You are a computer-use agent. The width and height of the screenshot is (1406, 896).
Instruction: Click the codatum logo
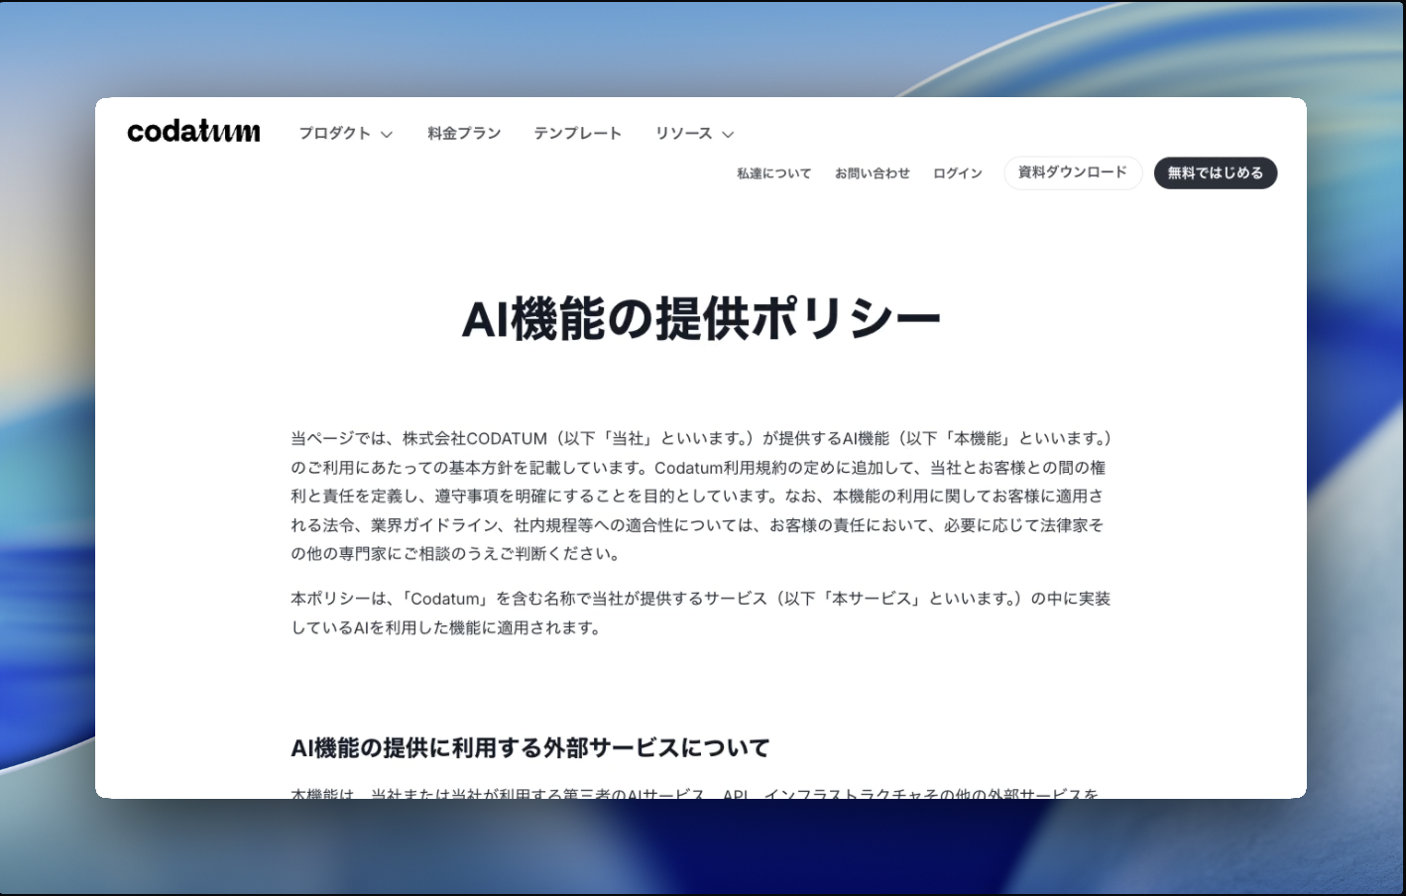(x=194, y=132)
